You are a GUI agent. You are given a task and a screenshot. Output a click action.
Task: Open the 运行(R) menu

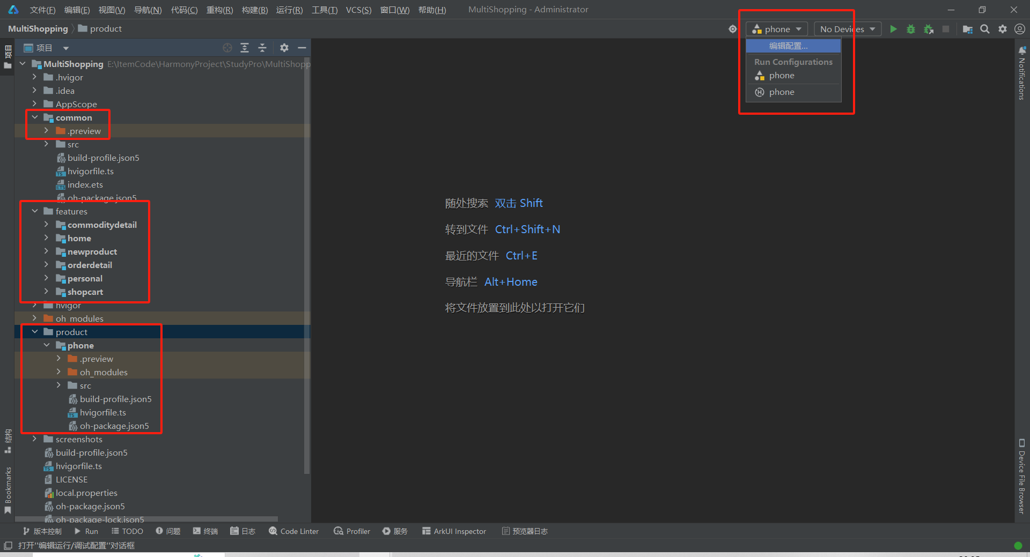pyautogui.click(x=289, y=10)
